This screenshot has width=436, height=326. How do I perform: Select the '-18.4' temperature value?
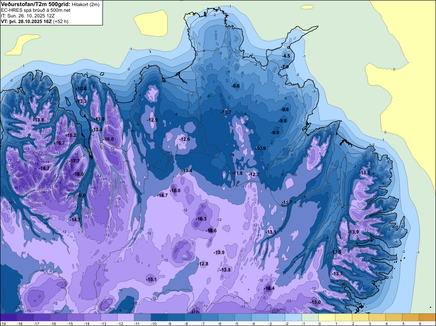pos(269,288)
